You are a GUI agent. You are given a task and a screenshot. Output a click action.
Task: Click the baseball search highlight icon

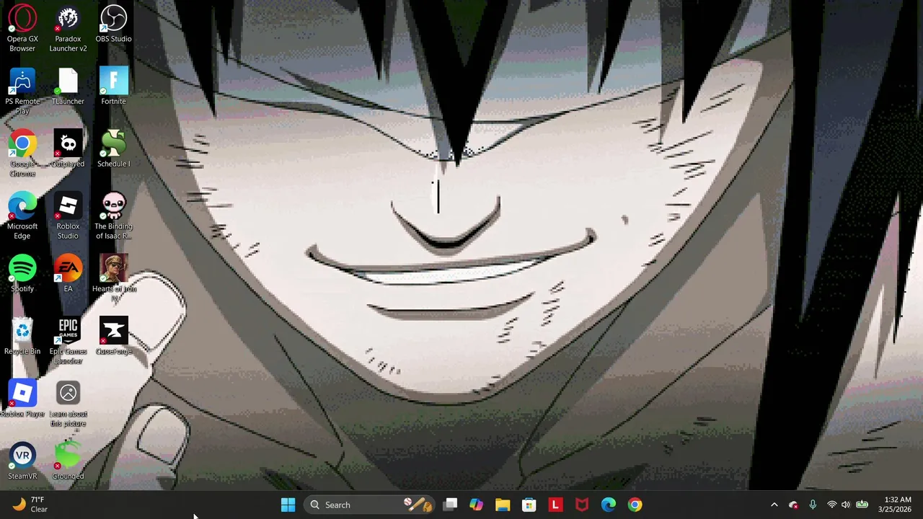point(418,505)
